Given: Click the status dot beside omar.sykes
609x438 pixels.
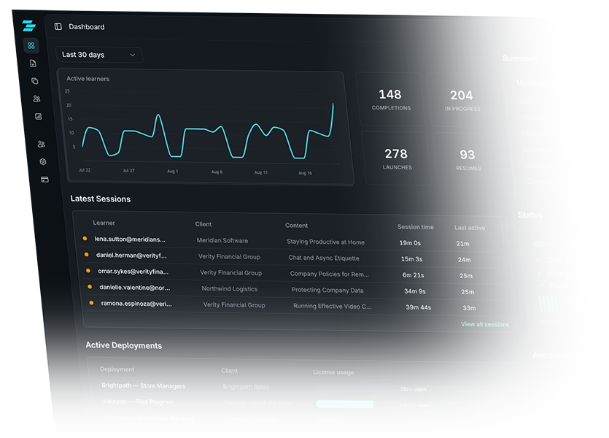Looking at the screenshot, I should point(88,271).
